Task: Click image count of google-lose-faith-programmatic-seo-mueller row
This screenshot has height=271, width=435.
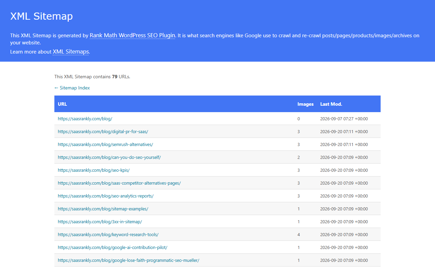Action: [299, 260]
